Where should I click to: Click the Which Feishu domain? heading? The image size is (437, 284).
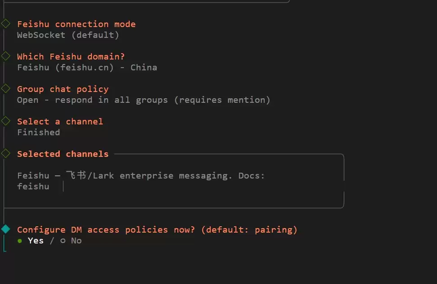[x=71, y=57]
